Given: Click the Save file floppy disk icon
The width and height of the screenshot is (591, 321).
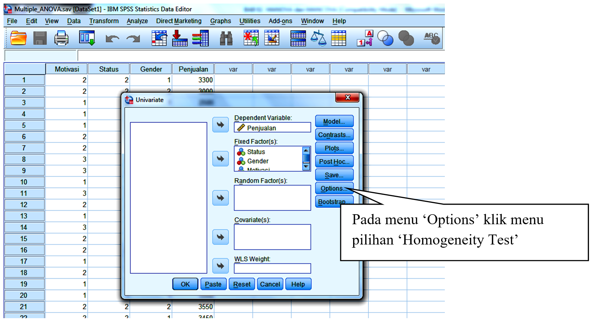Looking at the screenshot, I should (x=40, y=38).
